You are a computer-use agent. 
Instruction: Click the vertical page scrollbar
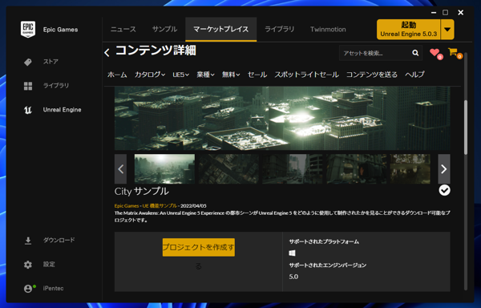pos(466,128)
